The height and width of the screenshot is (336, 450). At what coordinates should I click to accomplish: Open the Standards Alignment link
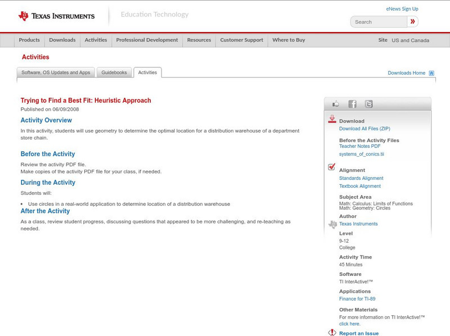[361, 178]
